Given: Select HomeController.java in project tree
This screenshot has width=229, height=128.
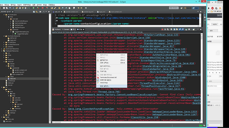Looking at the screenshot, I should 21,21.
